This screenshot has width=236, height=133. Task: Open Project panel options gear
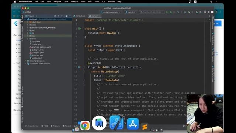66,16
